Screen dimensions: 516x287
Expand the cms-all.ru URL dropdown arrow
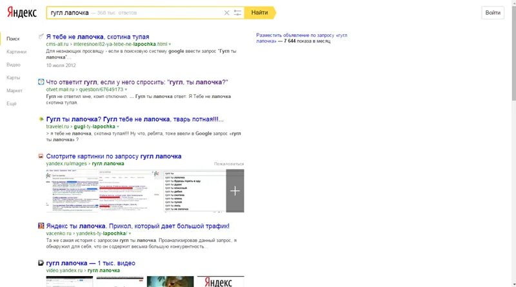click(170, 44)
